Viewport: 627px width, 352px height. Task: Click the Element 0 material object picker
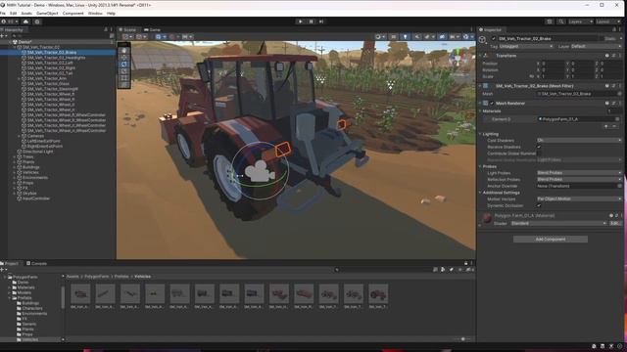[x=617, y=119]
